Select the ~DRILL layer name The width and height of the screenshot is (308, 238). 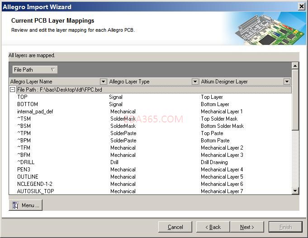pyautogui.click(x=26, y=162)
